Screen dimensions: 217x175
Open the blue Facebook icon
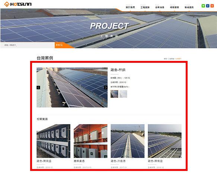pos(208,6)
